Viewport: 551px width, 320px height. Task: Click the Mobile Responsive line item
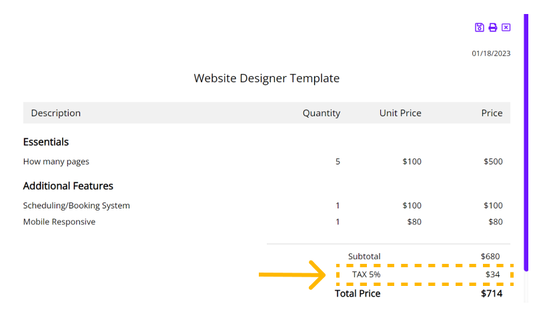pos(59,222)
